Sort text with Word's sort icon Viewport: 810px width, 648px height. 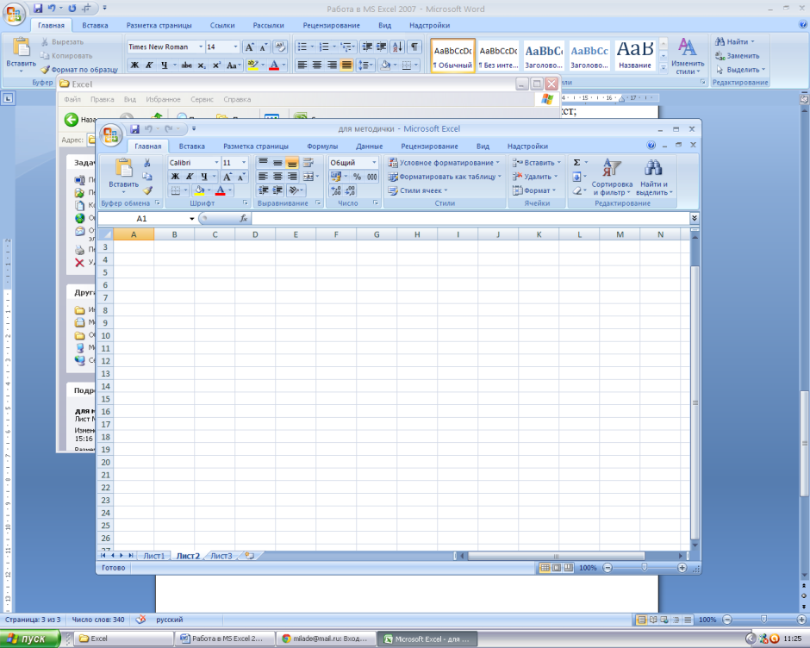[x=397, y=47]
